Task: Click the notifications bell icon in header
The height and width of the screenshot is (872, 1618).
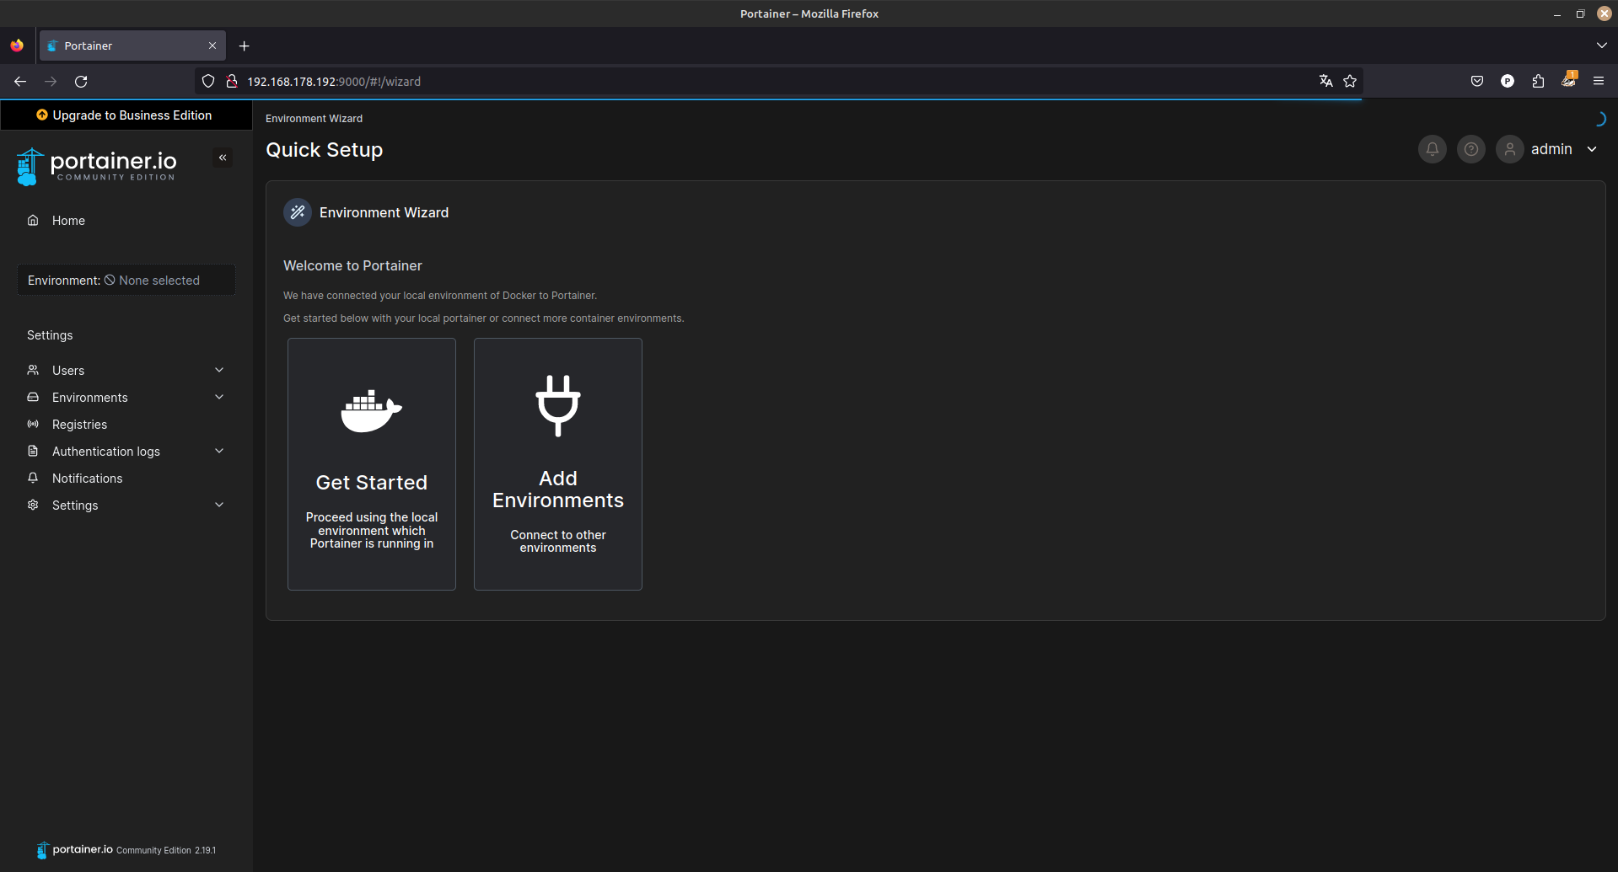Action: 1432,149
